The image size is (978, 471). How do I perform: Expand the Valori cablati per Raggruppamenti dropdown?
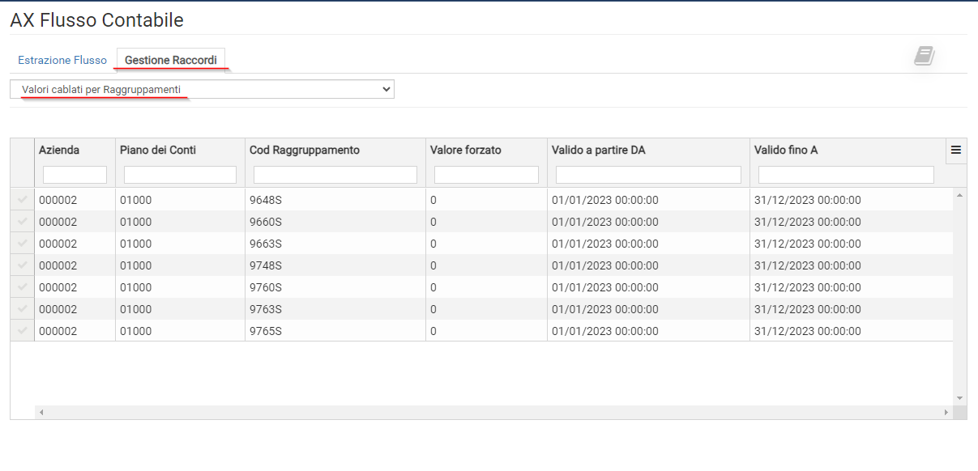point(202,89)
